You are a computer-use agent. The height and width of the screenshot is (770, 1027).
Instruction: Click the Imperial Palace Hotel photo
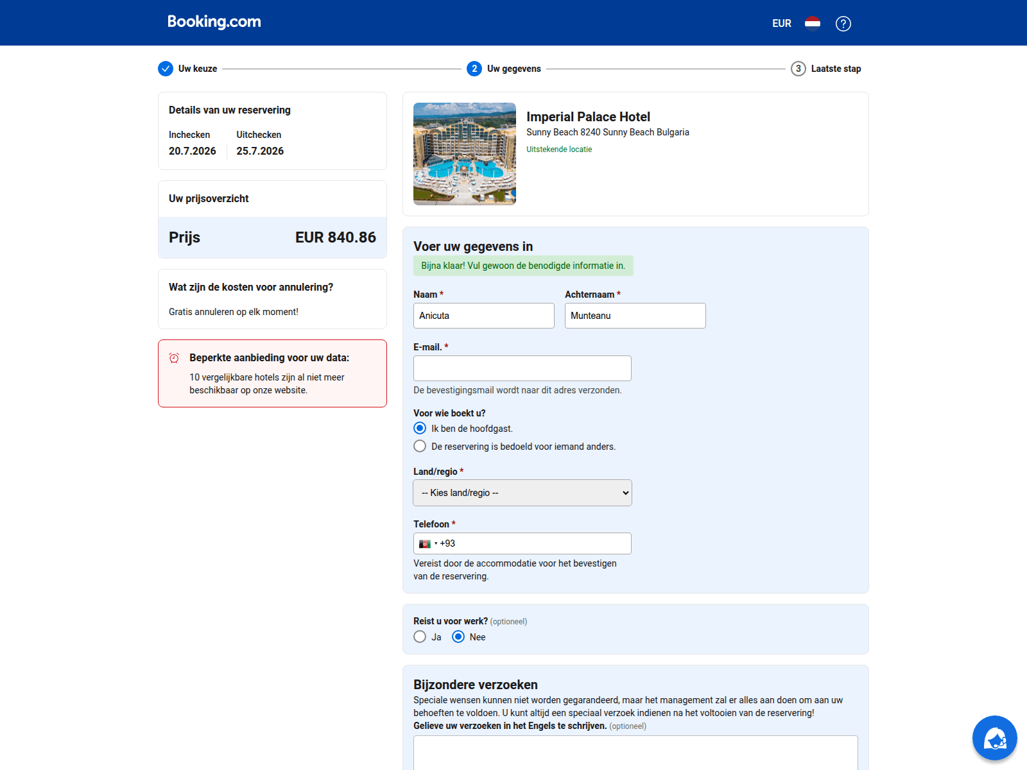[x=465, y=154]
